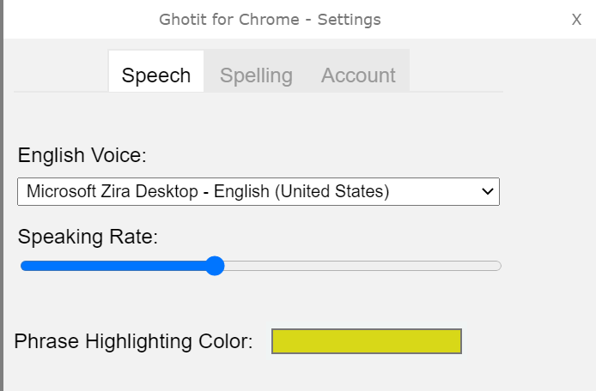This screenshot has height=391, width=596.
Task: Open the Account tab
Action: tap(358, 75)
